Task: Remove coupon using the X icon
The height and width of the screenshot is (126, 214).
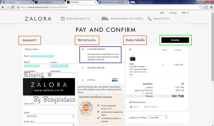Action: [143, 93]
